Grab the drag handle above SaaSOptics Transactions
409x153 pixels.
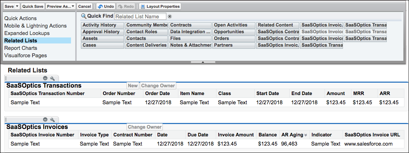click(x=6, y=78)
